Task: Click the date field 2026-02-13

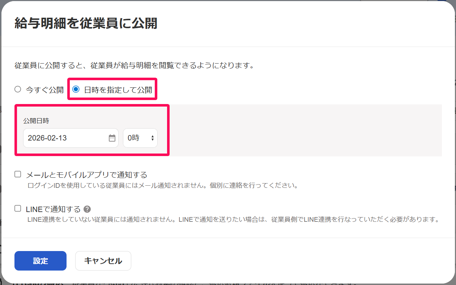Action: tap(71, 138)
